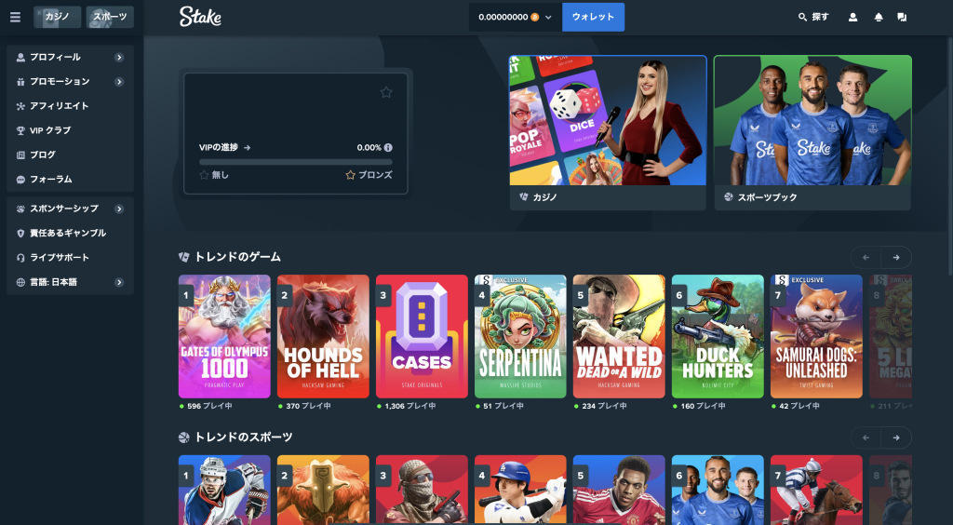
Task: Click the bronze star icon beside ブロンズ
Action: (350, 175)
